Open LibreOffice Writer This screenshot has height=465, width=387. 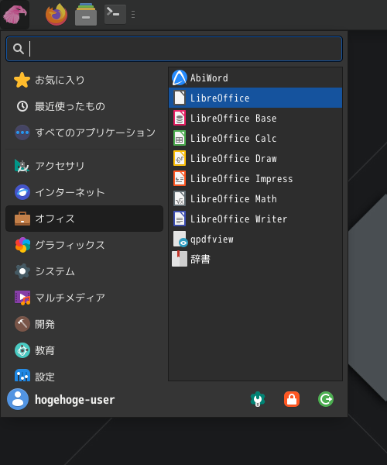(255, 219)
